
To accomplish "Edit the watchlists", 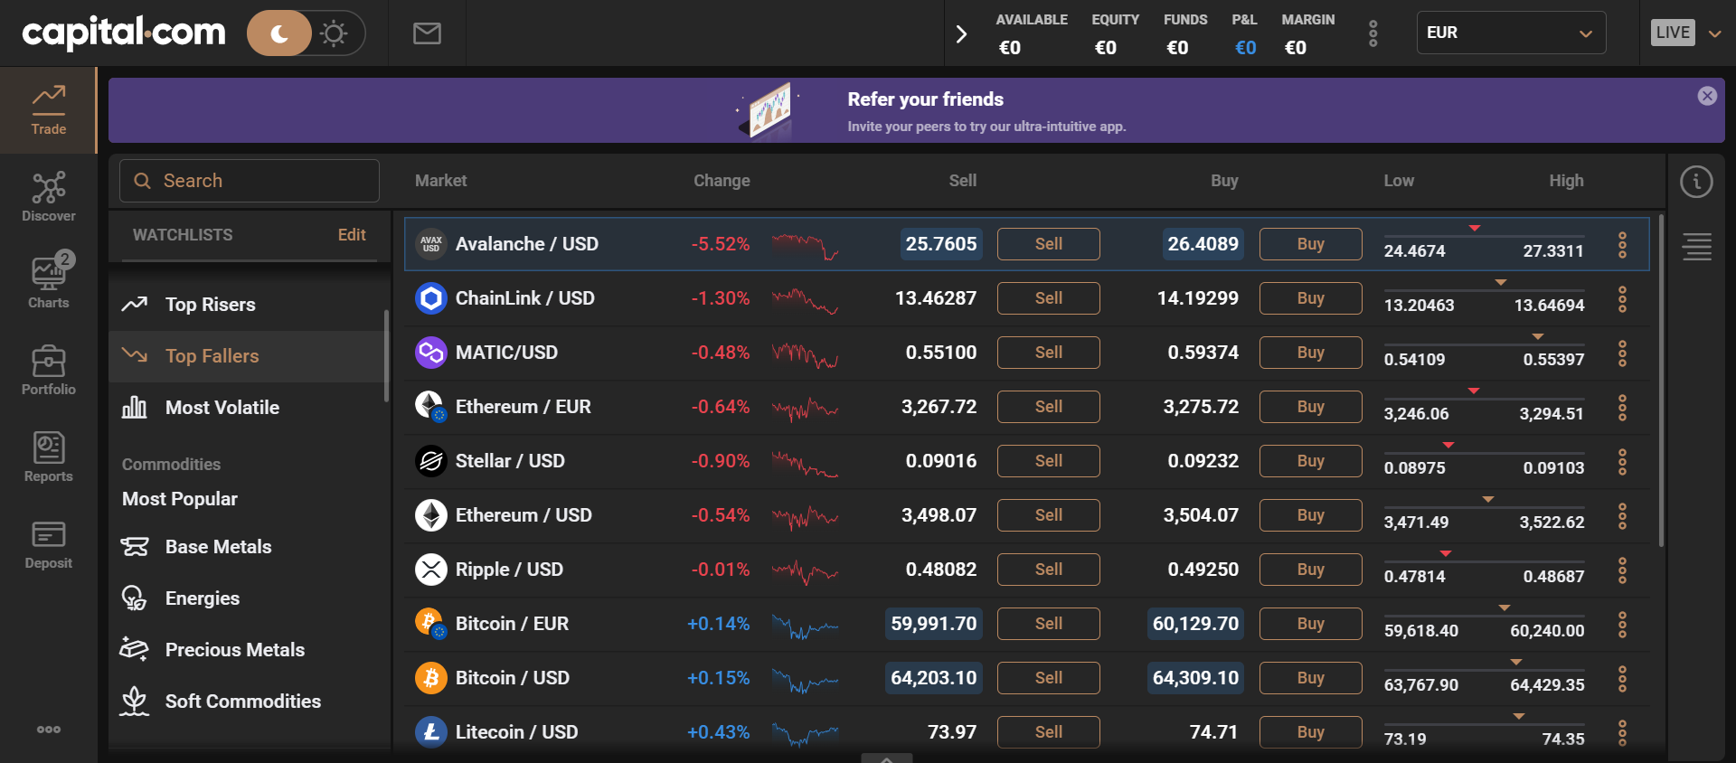I will (x=352, y=235).
